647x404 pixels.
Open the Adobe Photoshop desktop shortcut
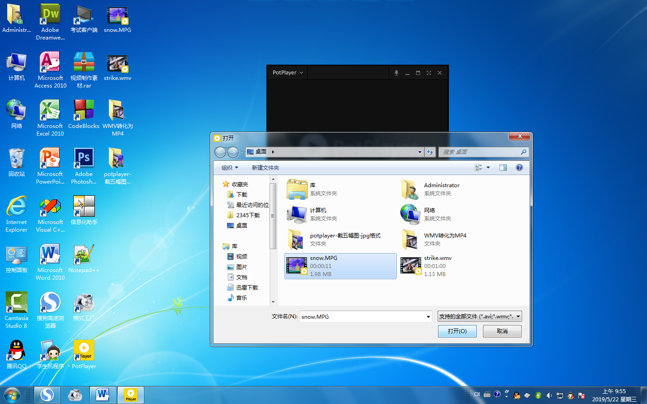pyautogui.click(x=84, y=166)
